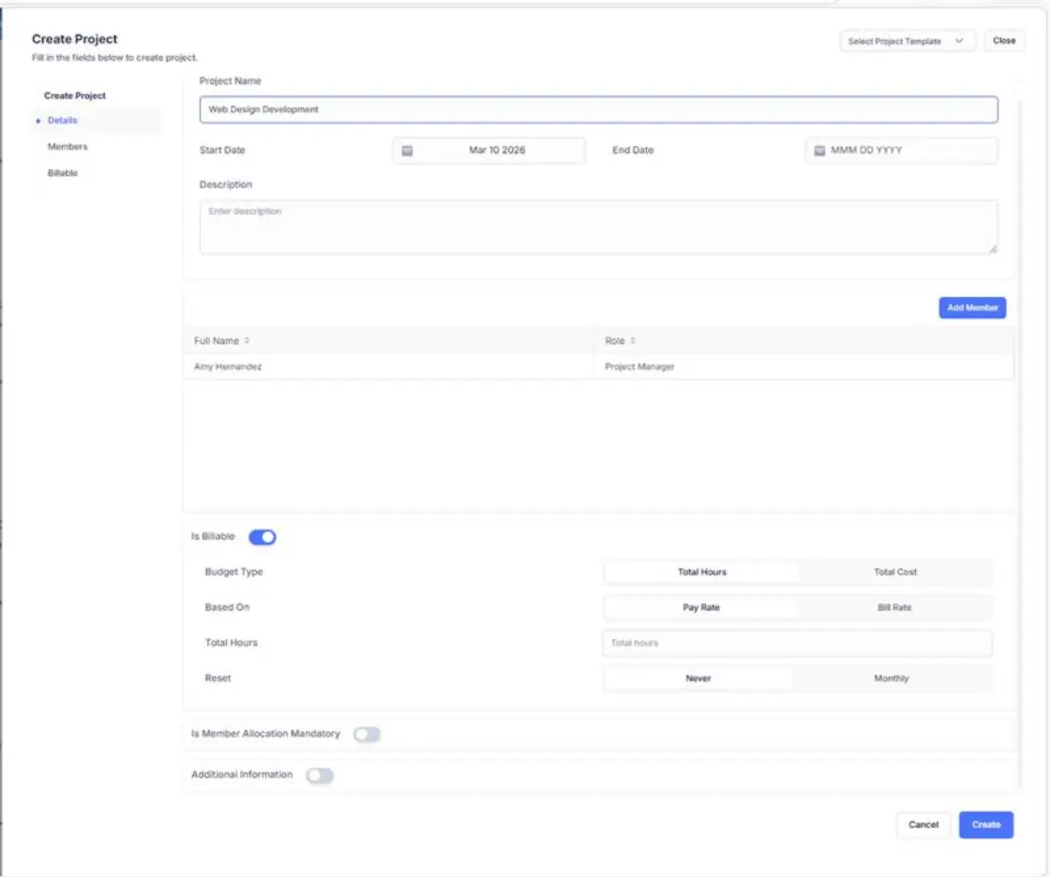Click Create to save the project
Screen dimensions: 1050x877
[986, 824]
